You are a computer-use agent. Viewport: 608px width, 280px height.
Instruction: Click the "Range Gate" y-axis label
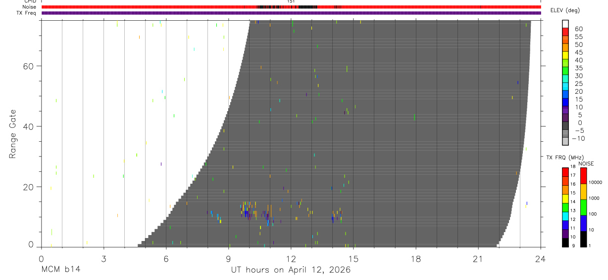pos(12,134)
